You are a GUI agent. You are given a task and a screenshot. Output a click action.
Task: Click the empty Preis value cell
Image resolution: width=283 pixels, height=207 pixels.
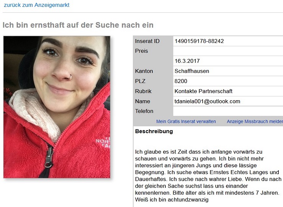[228, 51]
